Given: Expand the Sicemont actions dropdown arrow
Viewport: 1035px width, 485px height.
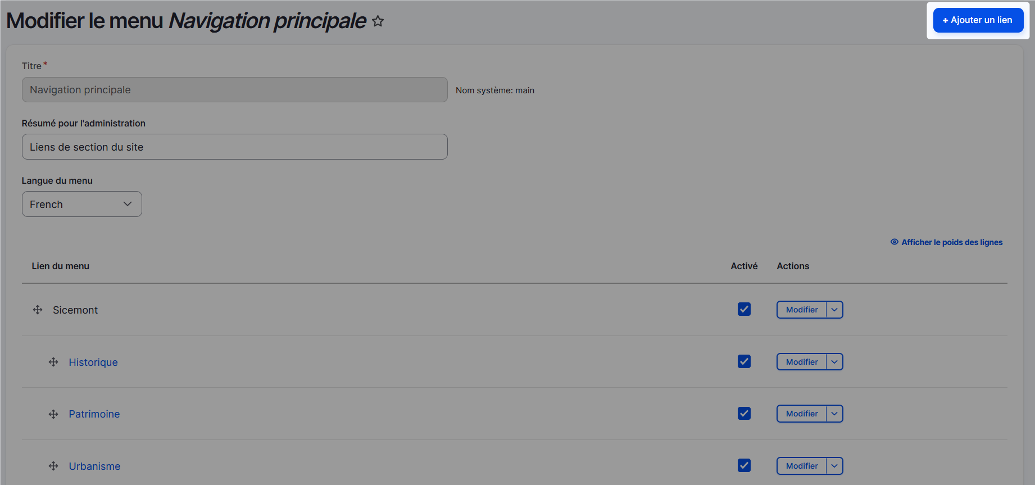Looking at the screenshot, I should [x=834, y=310].
